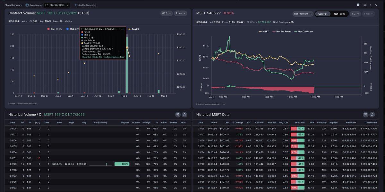Toggle the Net Put Prem line in legend
Image resolution: width=385 pixels, height=192 pixels.
point(281,31)
